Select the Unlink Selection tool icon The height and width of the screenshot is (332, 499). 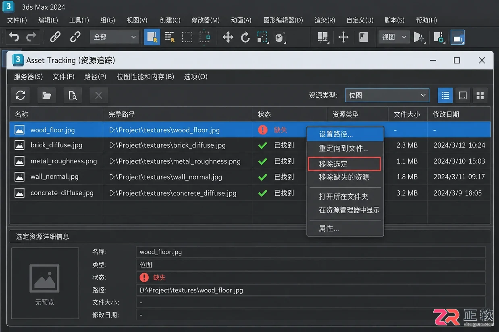75,37
